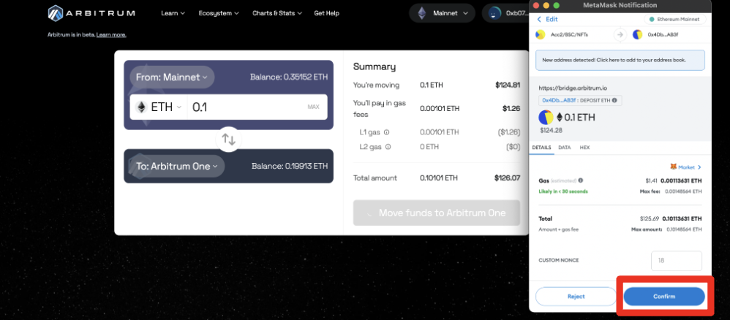Show info for L2 gas

[x=388, y=147]
